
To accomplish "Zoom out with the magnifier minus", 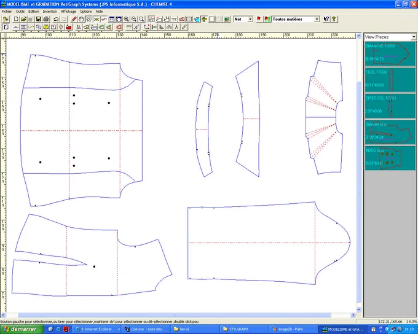I will point(134,19).
